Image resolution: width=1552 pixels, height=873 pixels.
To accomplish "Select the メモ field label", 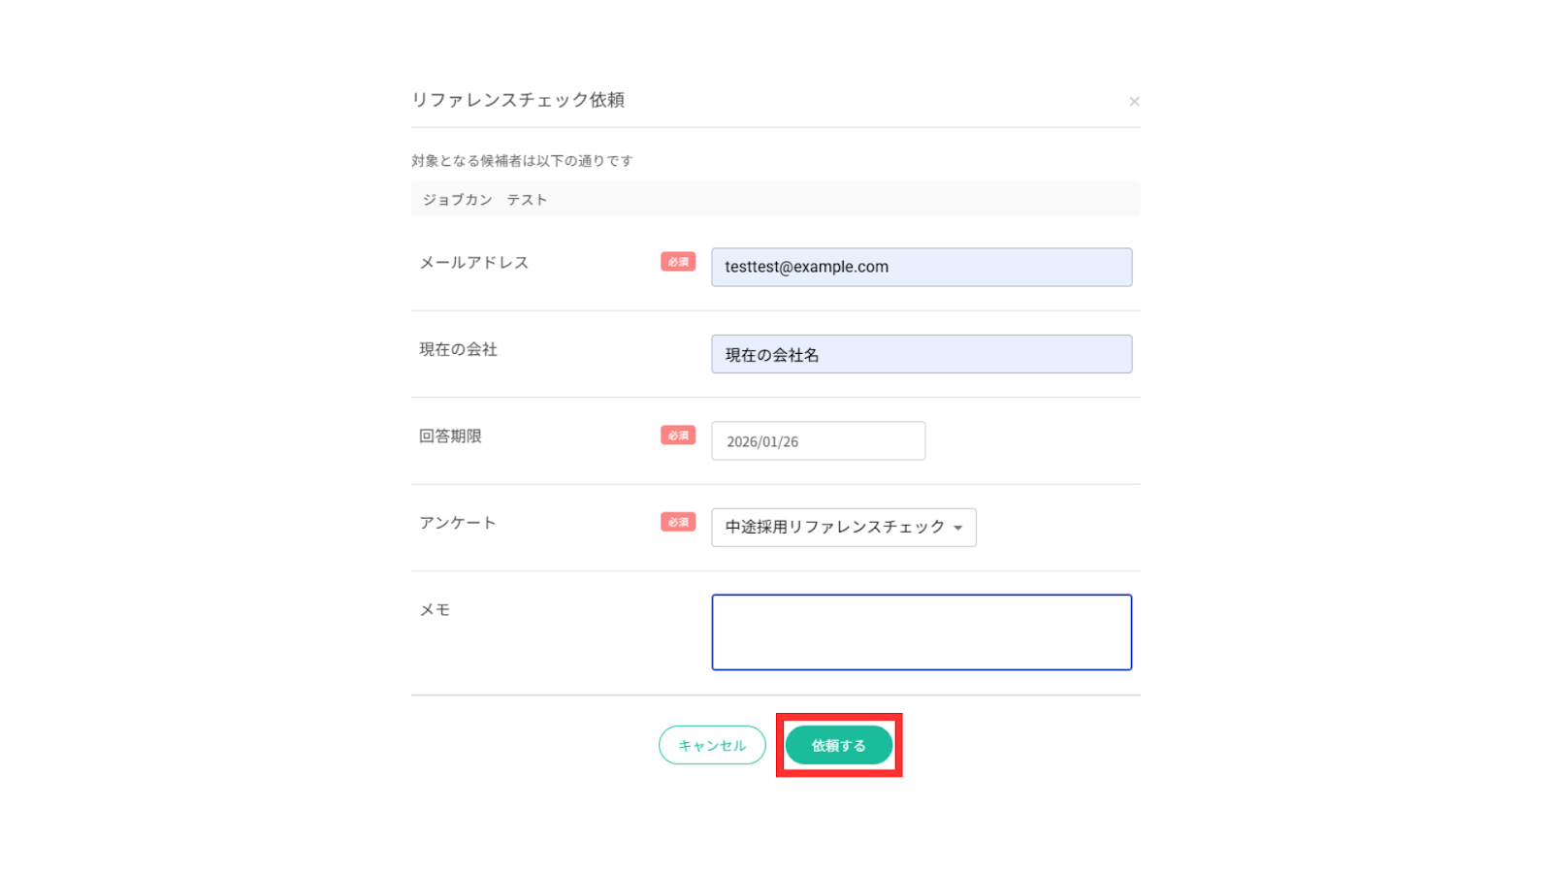I will (435, 610).
